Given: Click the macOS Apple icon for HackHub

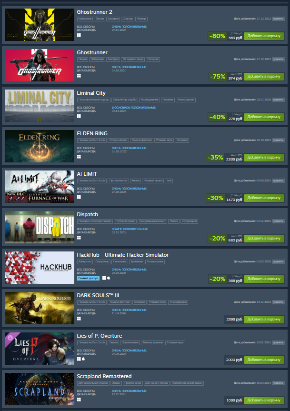Looking at the screenshot, I should click(109, 278).
